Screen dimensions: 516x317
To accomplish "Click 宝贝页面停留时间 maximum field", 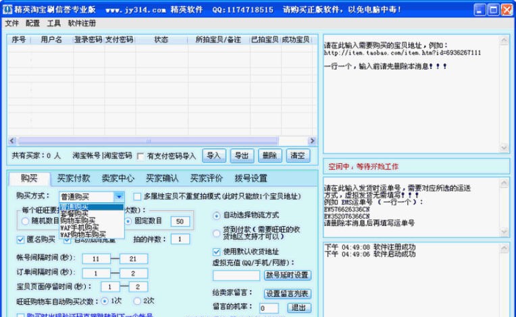I will coord(138,287).
